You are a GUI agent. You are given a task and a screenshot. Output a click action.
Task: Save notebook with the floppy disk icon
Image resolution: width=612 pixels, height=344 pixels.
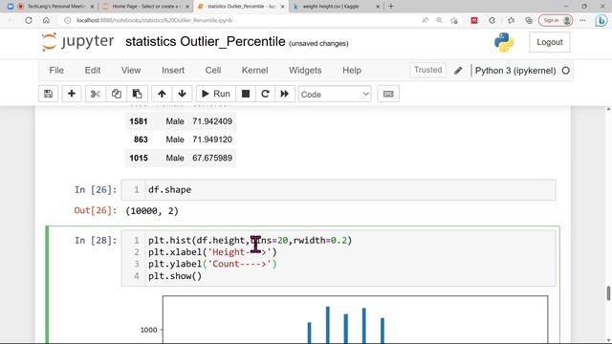click(48, 94)
